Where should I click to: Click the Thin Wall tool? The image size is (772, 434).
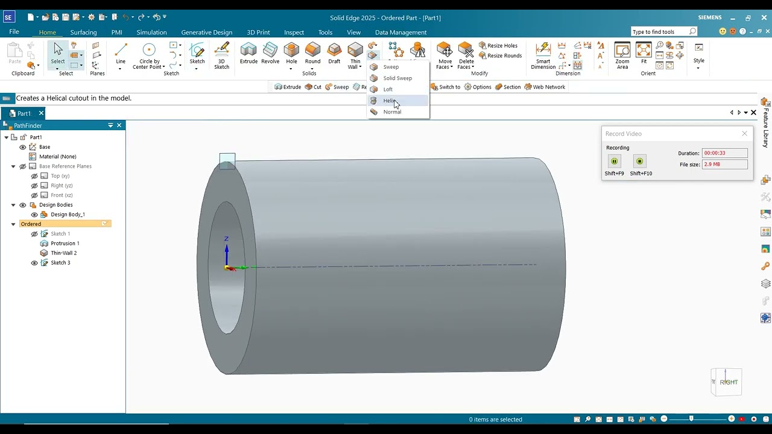(x=355, y=55)
